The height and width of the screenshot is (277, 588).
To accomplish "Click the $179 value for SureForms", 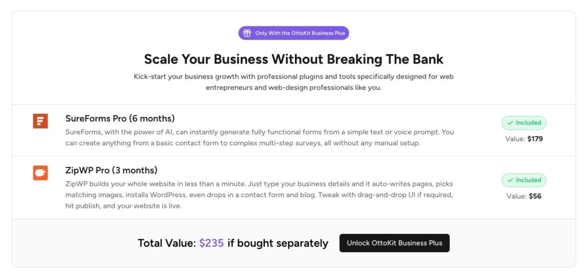I will [535, 139].
